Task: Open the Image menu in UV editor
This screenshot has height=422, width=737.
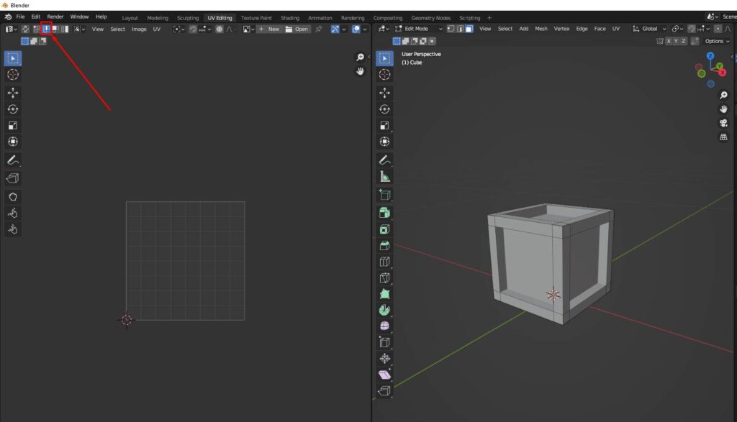Action: tap(139, 29)
